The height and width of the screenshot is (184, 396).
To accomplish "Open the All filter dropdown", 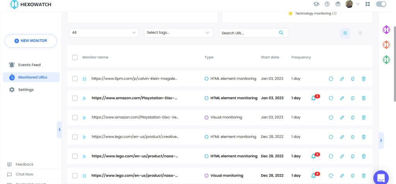I will 104,33.
